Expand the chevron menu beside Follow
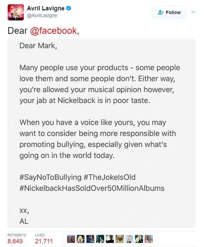Image resolution: width=204 pixels, height=247 pixels. [x=193, y=12]
